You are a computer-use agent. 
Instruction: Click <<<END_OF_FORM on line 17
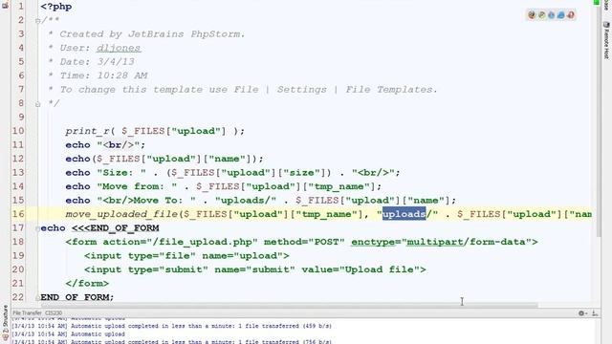click(115, 228)
